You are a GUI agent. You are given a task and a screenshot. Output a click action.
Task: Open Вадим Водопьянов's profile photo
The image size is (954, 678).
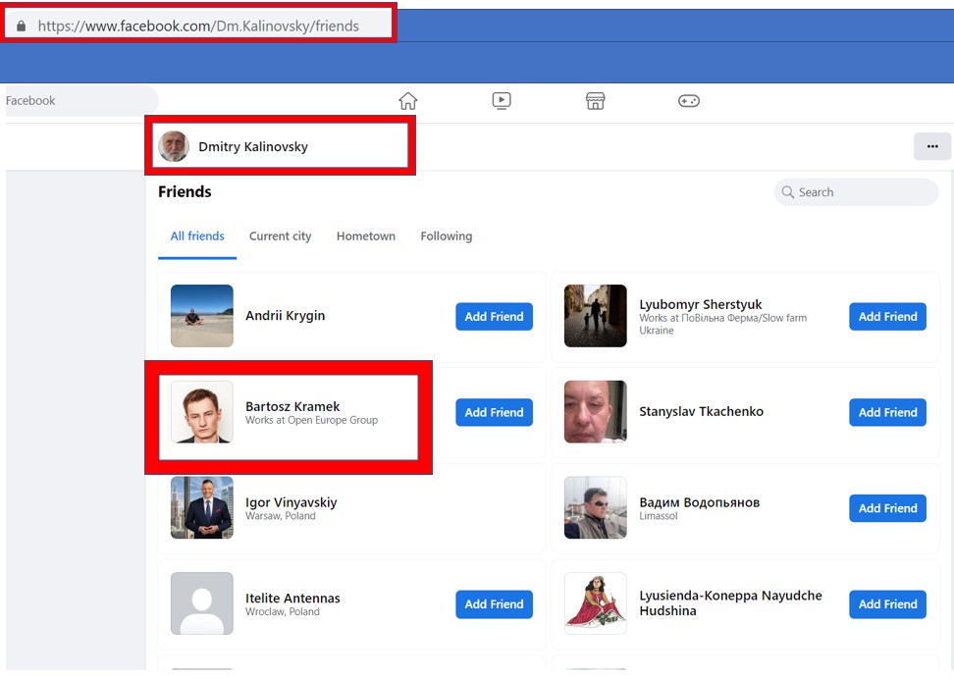pyautogui.click(x=595, y=507)
